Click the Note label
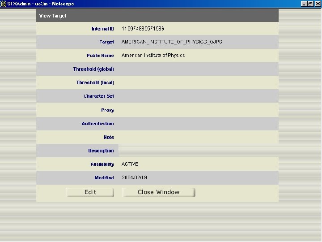Viewport: 322px width, 242px height. coord(109,137)
